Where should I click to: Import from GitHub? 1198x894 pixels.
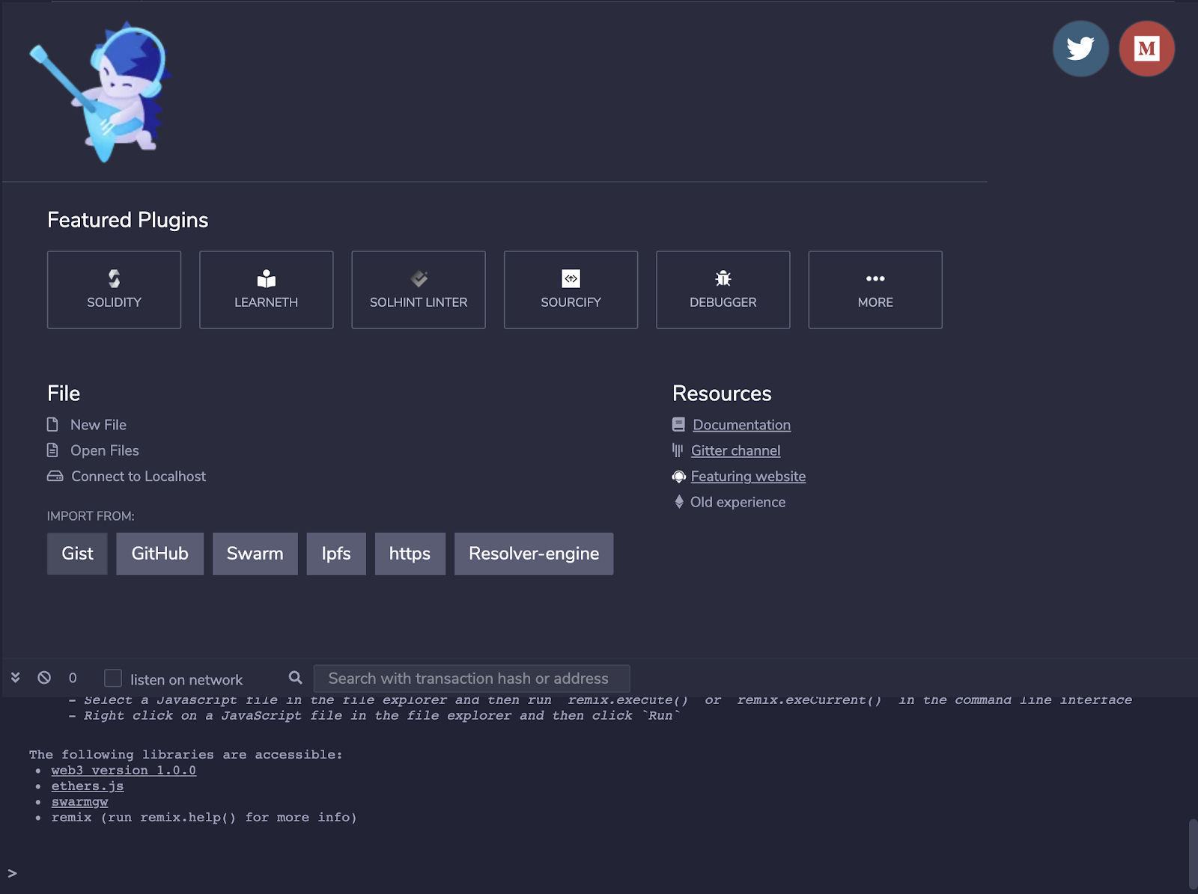click(160, 554)
